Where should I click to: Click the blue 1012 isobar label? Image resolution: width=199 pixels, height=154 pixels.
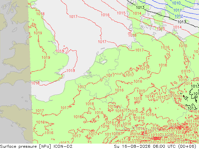click(x=179, y=16)
